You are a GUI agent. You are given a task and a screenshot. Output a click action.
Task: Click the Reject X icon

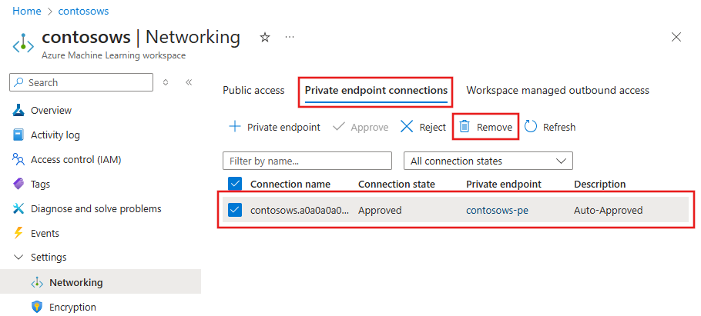(x=407, y=127)
